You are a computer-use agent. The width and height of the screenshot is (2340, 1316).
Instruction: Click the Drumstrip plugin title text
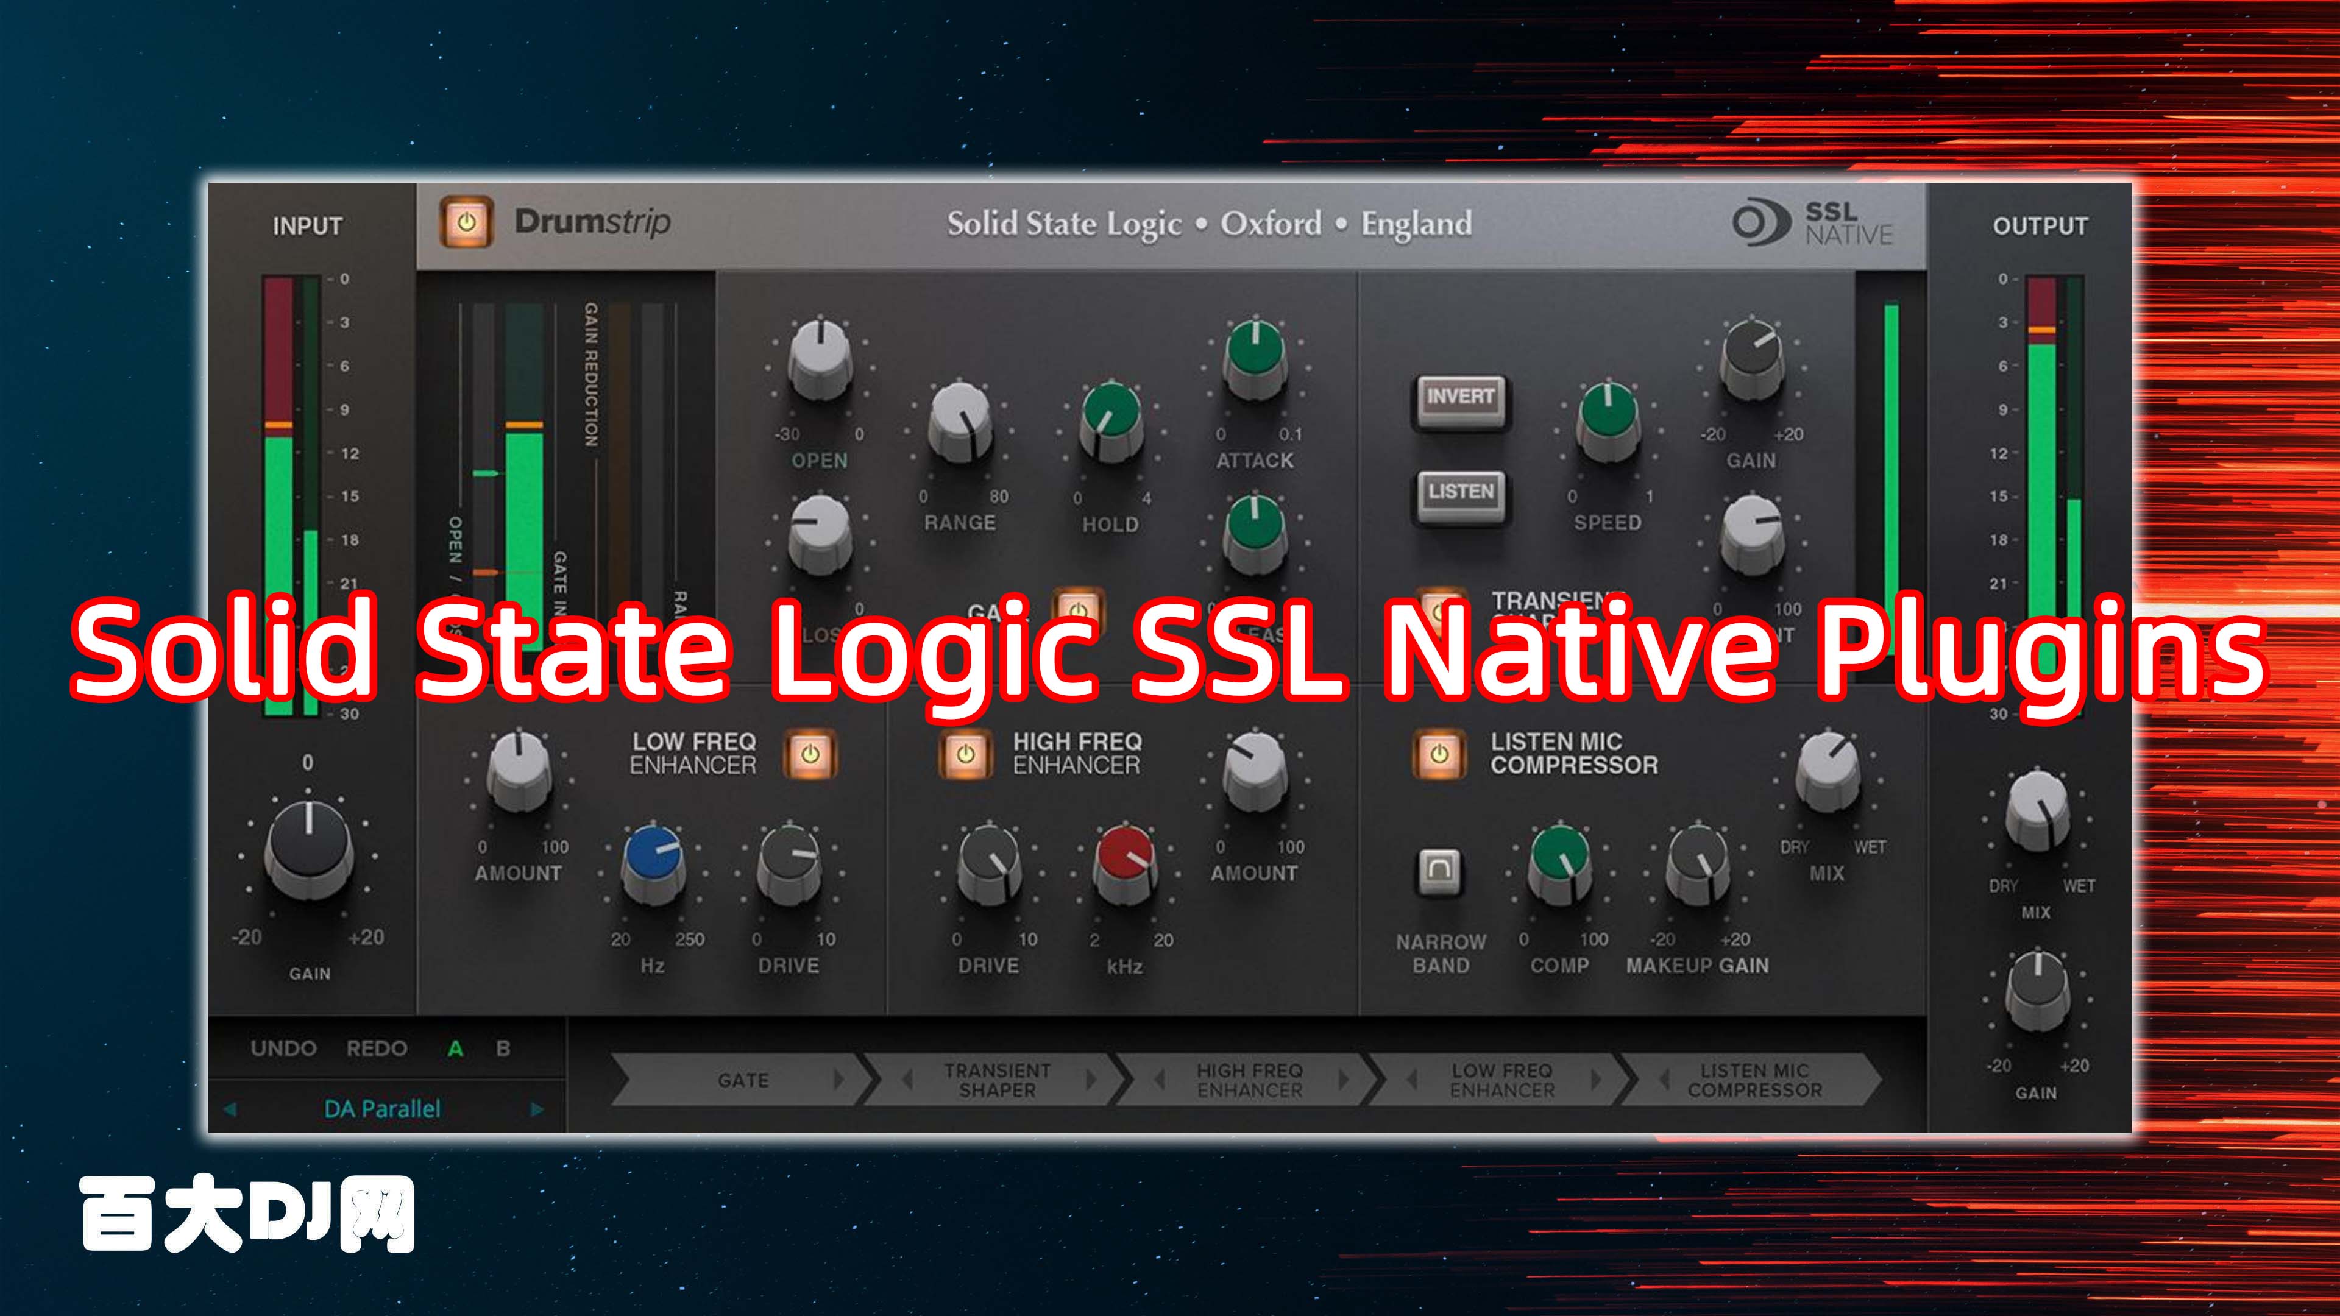tap(592, 222)
